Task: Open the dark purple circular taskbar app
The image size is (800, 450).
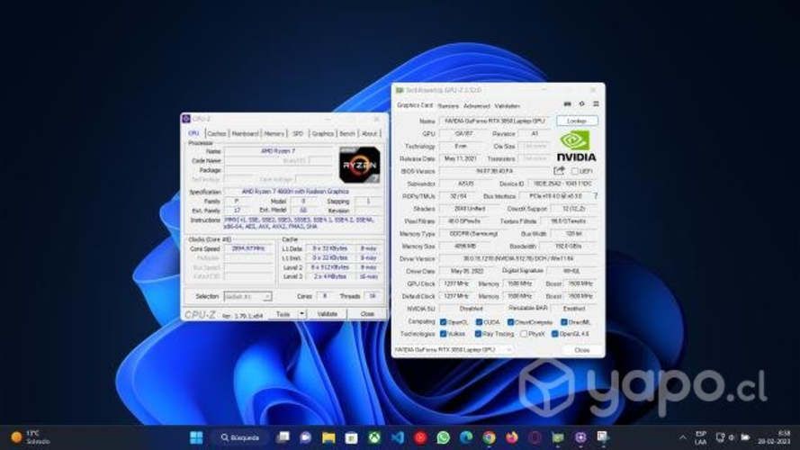Action: [x=535, y=437]
